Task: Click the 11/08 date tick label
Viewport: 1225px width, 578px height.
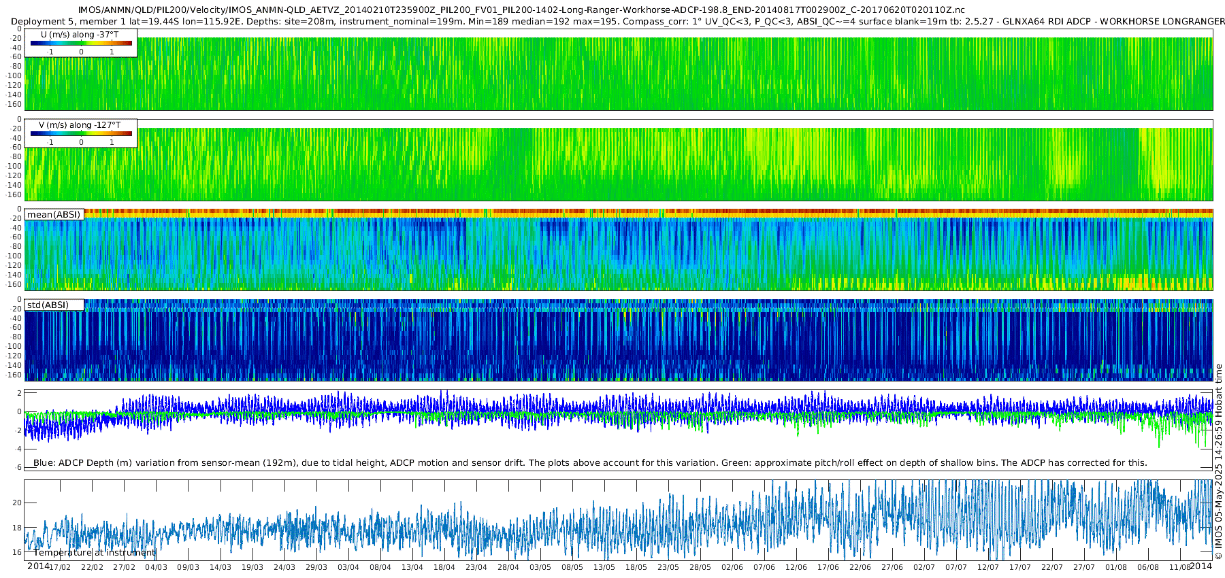Action: [1179, 567]
